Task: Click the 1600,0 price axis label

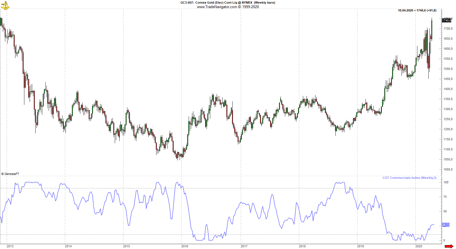Action: 448,49
